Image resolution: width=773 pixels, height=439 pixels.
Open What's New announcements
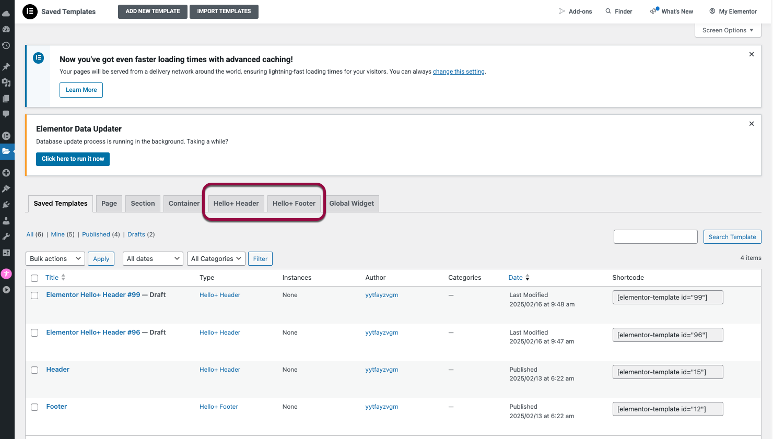point(672,11)
